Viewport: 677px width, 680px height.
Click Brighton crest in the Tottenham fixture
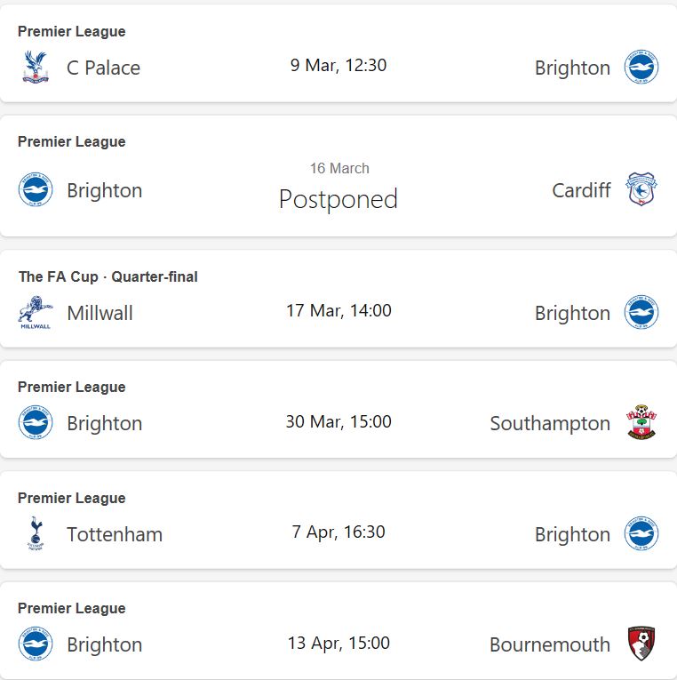pyautogui.click(x=641, y=534)
